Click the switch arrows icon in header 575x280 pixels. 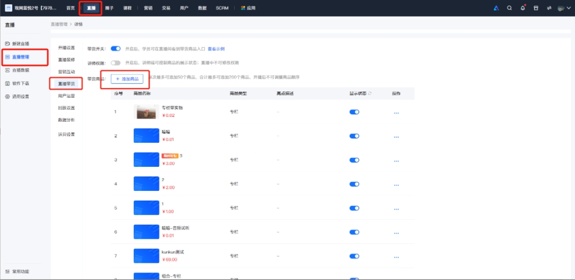click(x=549, y=8)
